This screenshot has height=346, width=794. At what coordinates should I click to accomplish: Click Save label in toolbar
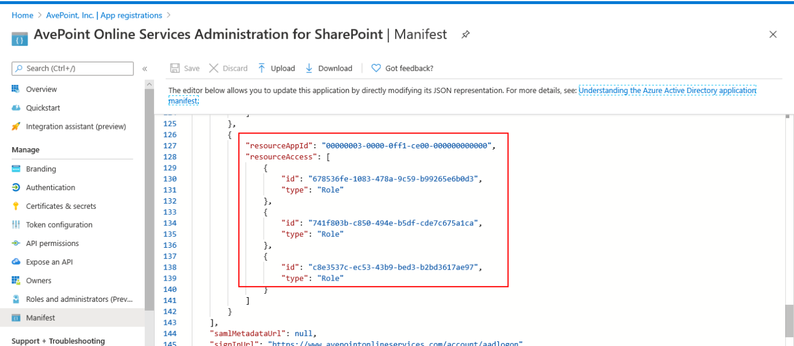(192, 68)
